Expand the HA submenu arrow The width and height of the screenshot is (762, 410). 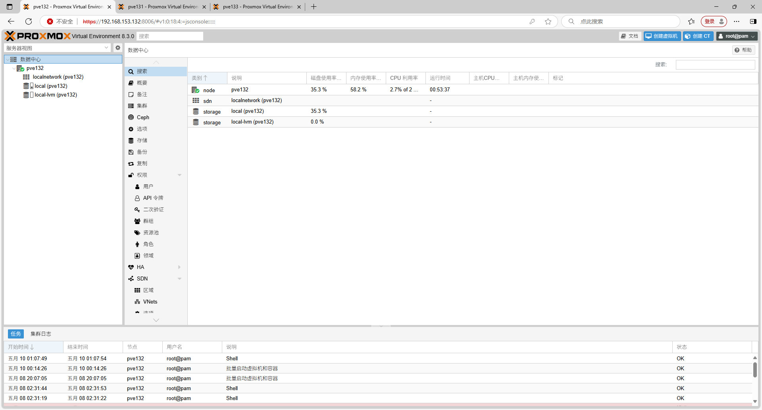point(179,267)
